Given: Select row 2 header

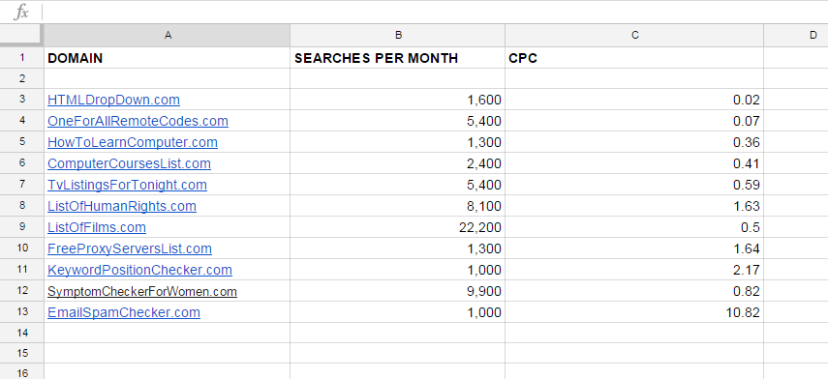Looking at the screenshot, I should [21, 78].
